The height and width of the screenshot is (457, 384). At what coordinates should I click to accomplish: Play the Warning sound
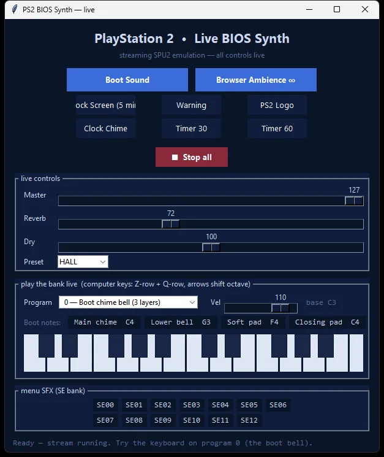[x=191, y=106]
